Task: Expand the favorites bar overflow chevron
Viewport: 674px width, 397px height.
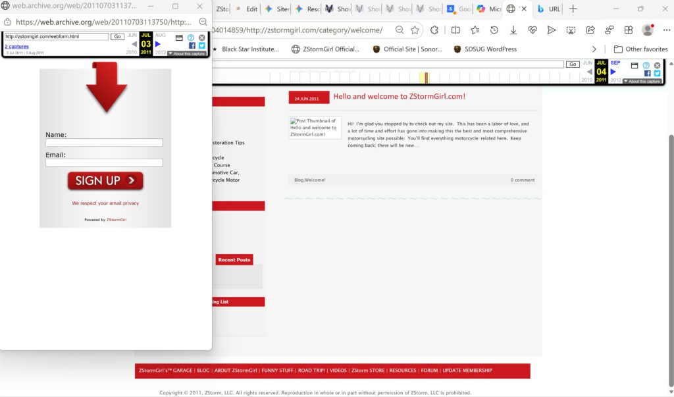Action: (x=594, y=49)
